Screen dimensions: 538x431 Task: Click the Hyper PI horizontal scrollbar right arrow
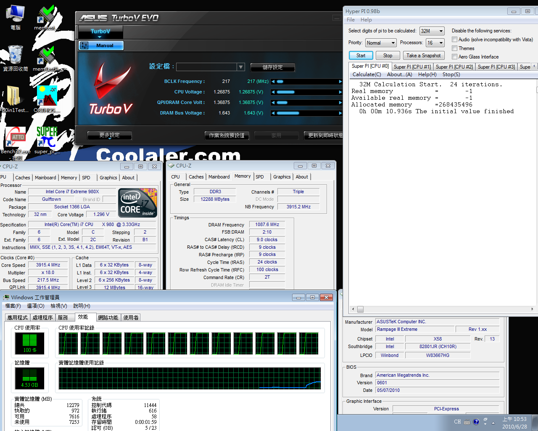click(x=532, y=309)
